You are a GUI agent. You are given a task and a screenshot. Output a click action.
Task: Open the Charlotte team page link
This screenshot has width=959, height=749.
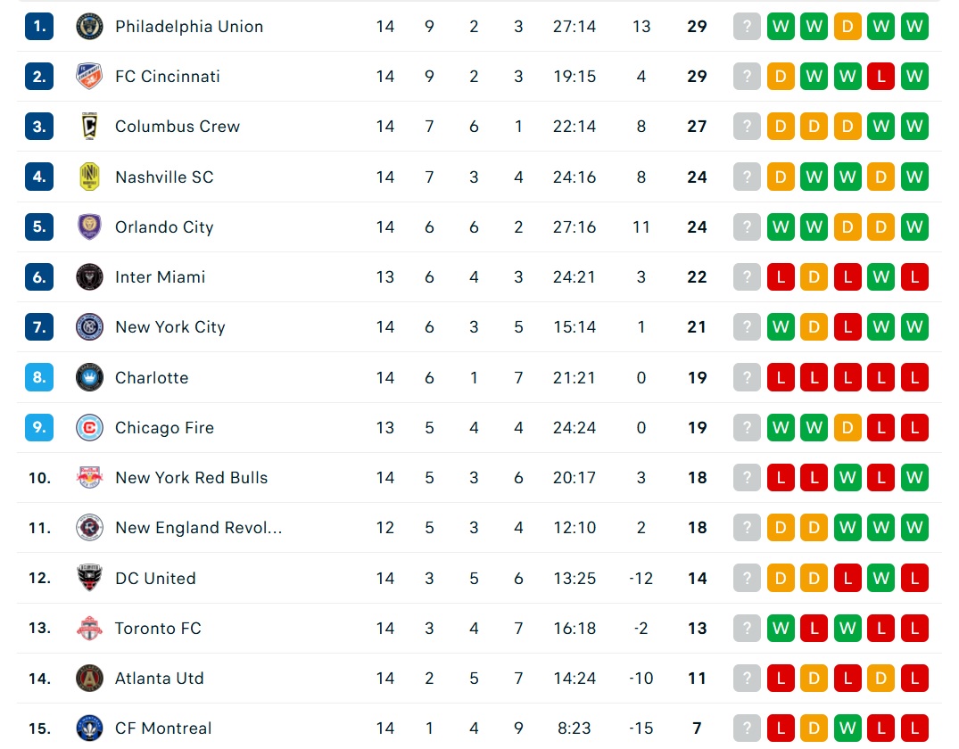click(x=152, y=377)
